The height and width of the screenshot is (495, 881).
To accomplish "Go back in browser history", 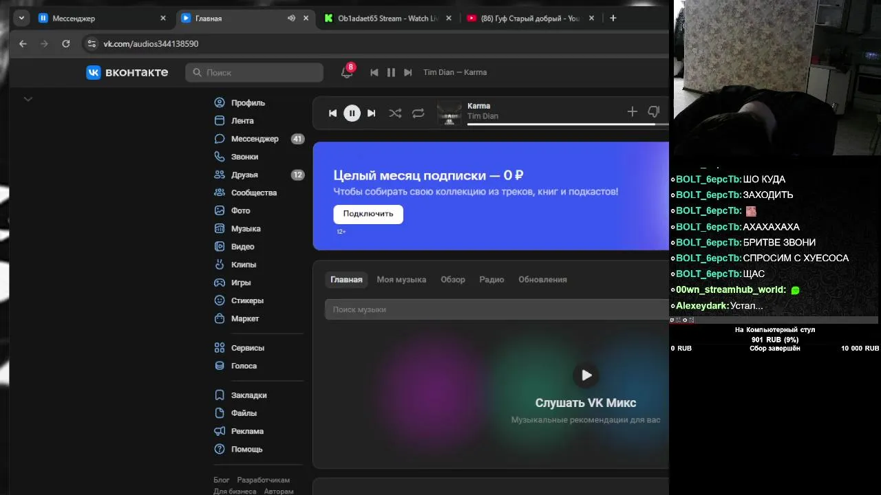I will pyautogui.click(x=23, y=43).
